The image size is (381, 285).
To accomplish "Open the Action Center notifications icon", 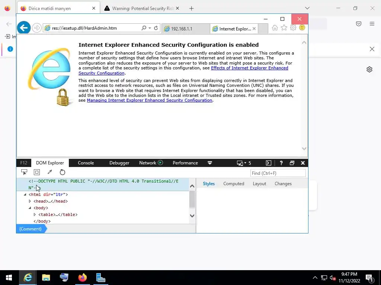I will tap(369, 278).
